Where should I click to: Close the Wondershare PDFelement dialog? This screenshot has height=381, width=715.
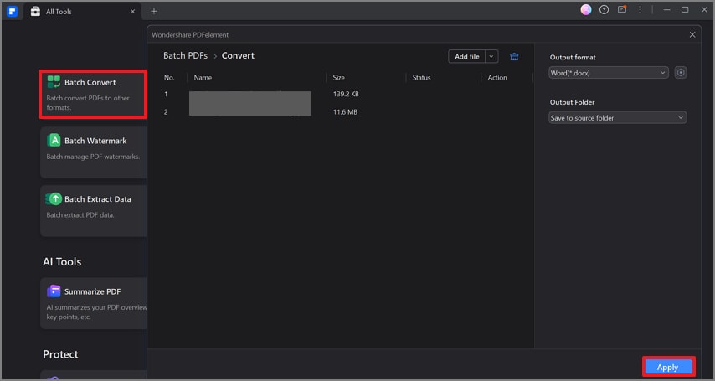click(x=692, y=34)
